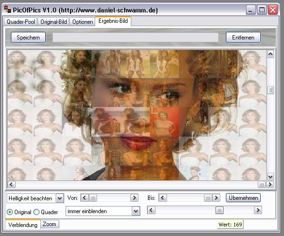
Task: Click the Entfernen button
Action: [x=243, y=38]
